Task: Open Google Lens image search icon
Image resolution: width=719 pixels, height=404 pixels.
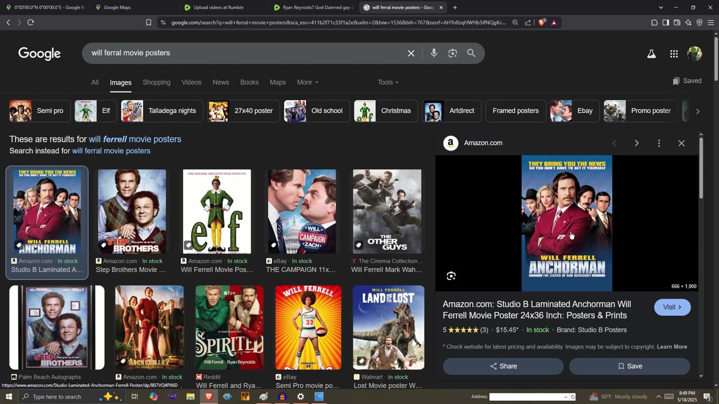Action: click(453, 53)
